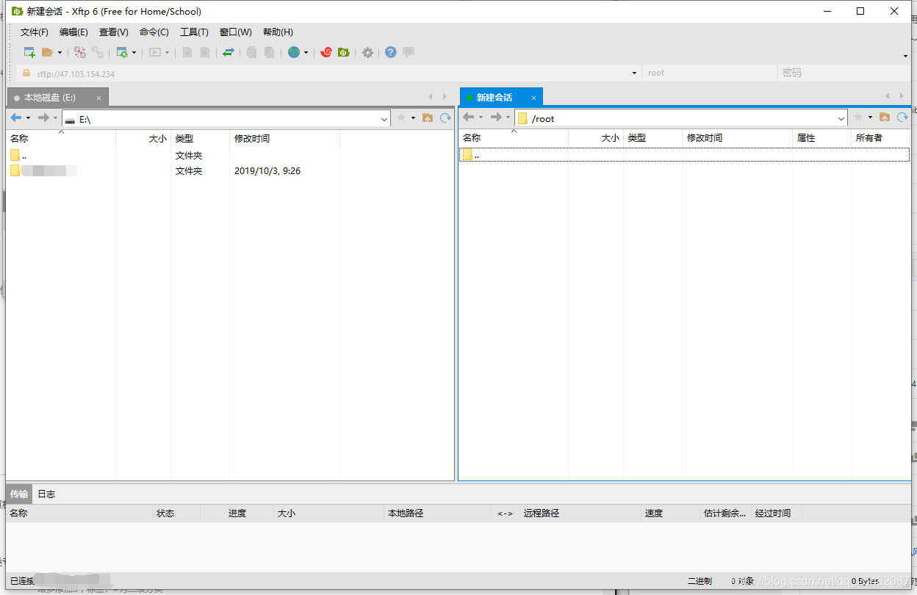This screenshot has height=595, width=917.
Task: Close the 本地磁盘 (E:) tab
Action: pos(99,98)
